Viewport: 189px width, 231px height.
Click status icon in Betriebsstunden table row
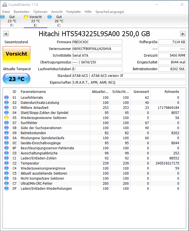click(6, 133)
